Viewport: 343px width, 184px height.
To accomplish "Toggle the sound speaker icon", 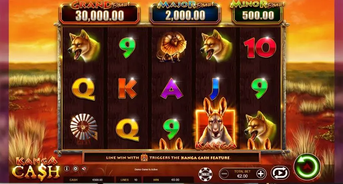I will point(84,168).
